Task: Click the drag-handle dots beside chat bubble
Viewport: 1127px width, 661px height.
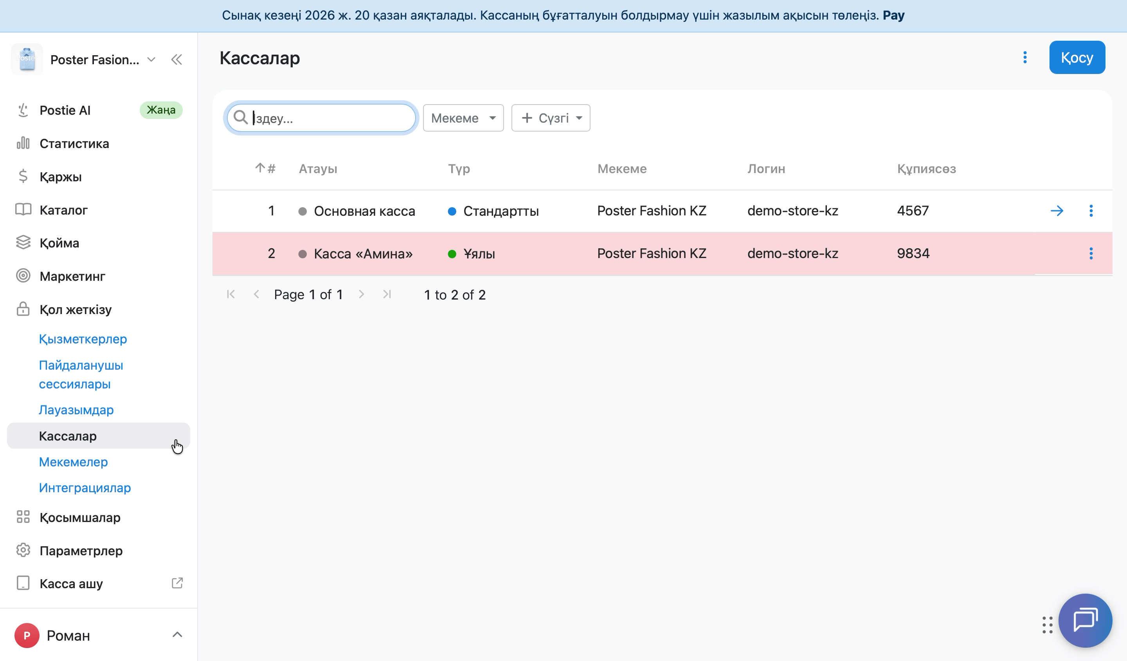Action: coord(1047,625)
